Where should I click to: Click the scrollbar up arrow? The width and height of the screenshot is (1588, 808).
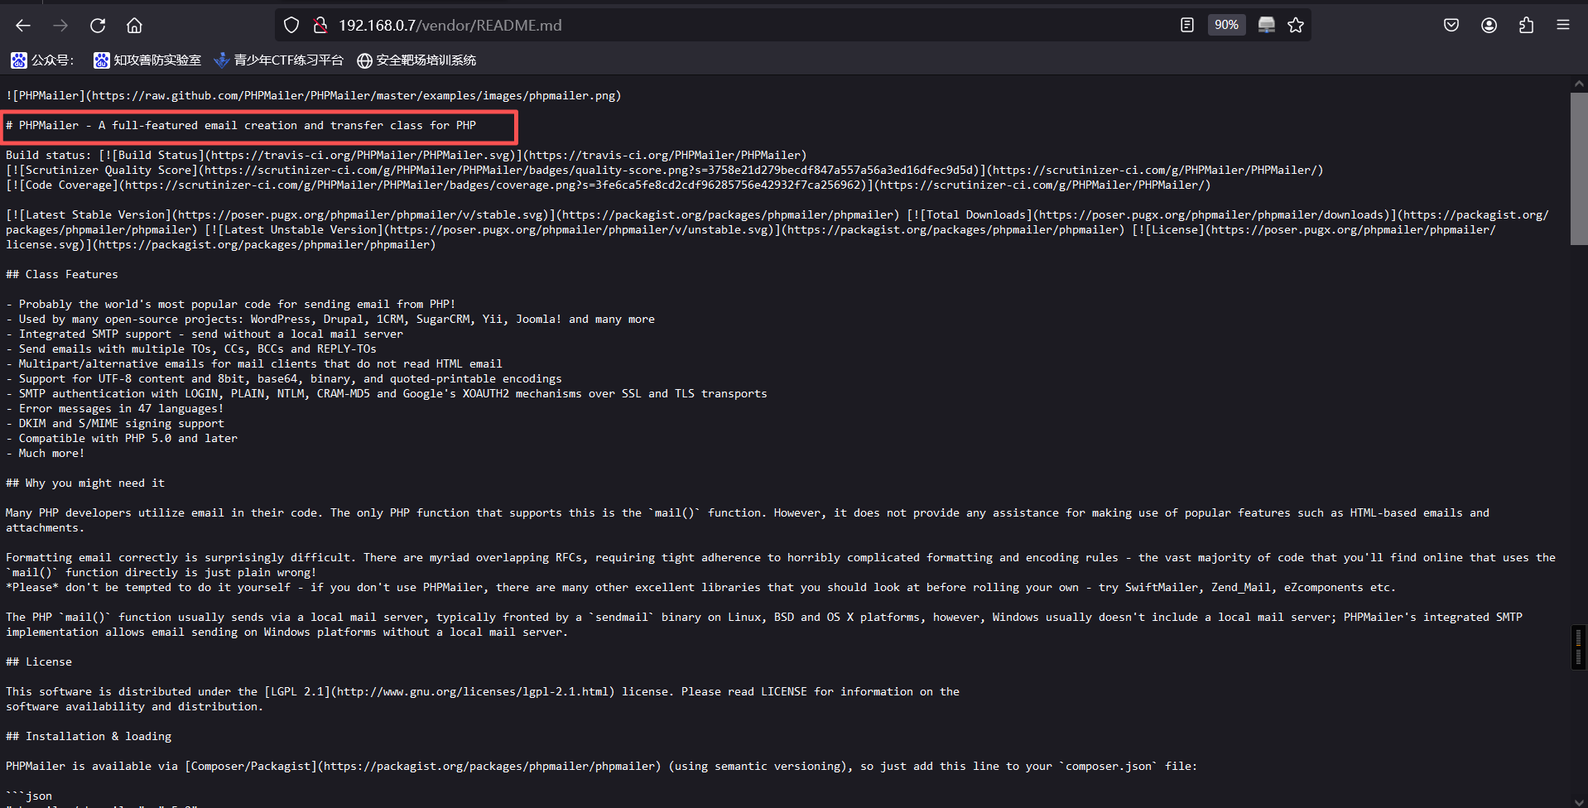tap(1579, 84)
